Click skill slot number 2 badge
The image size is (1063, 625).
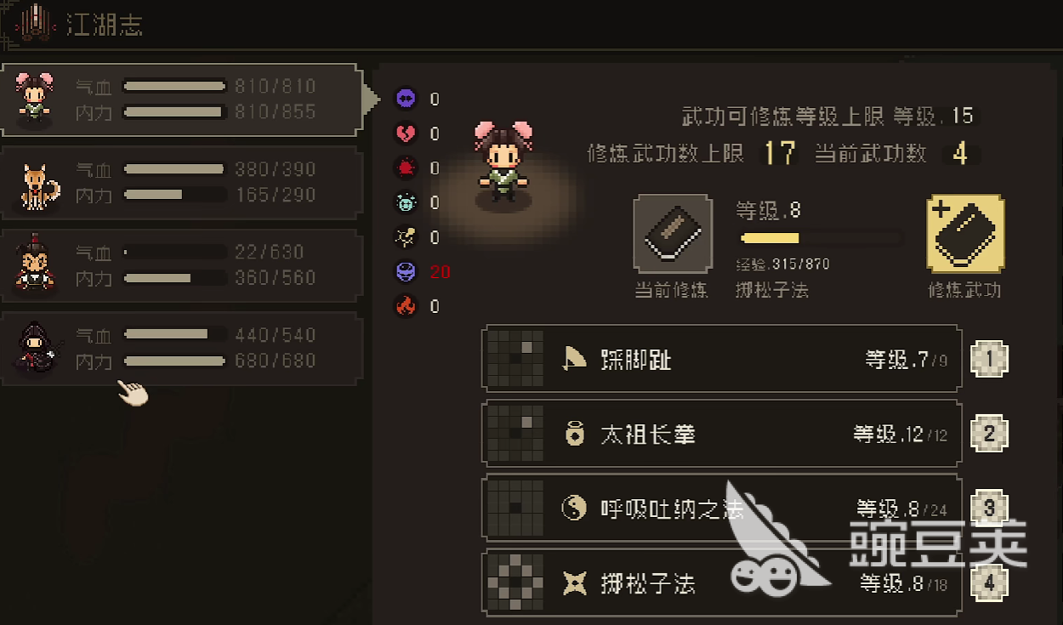pyautogui.click(x=990, y=434)
